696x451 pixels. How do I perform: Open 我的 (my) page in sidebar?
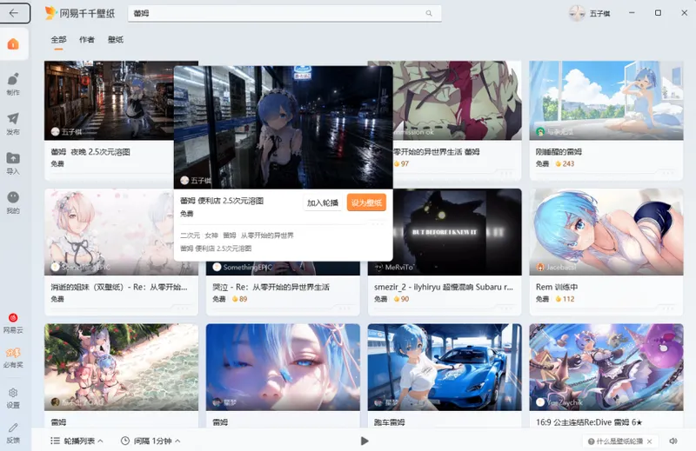coord(13,202)
